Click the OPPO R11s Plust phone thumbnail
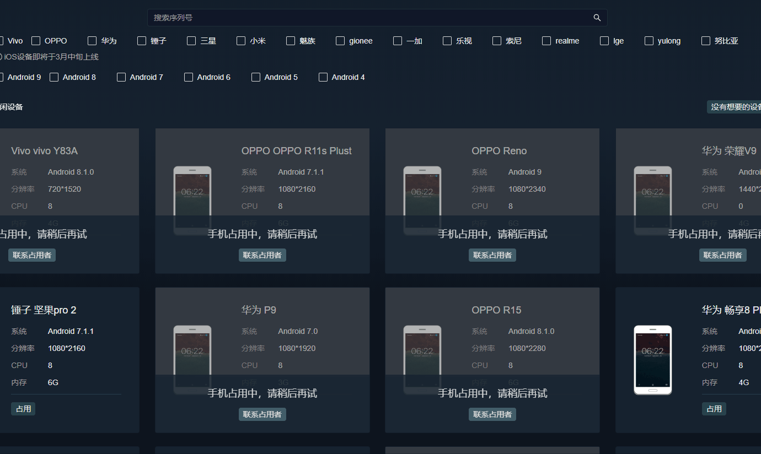Image resolution: width=761 pixels, height=454 pixels. pyautogui.click(x=192, y=201)
